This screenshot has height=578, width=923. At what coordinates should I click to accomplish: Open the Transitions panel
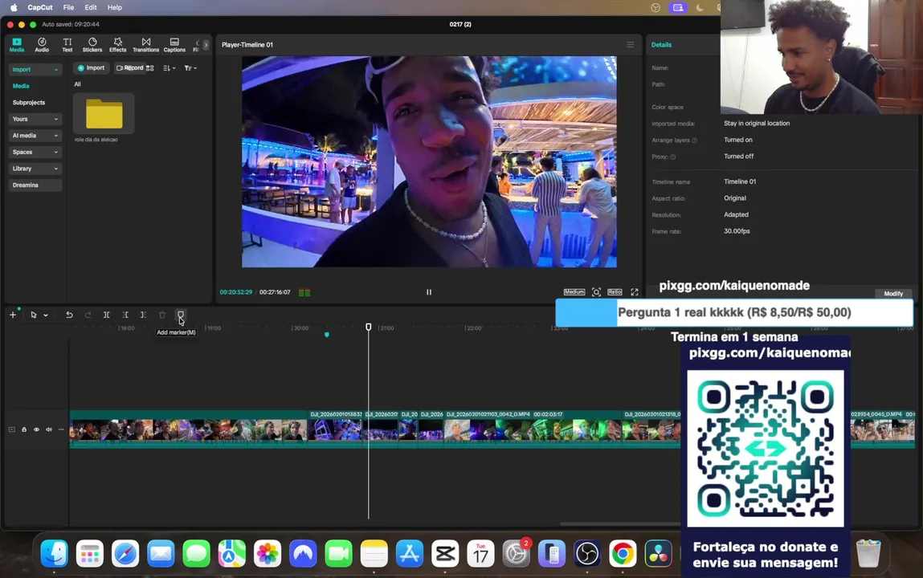(x=145, y=45)
